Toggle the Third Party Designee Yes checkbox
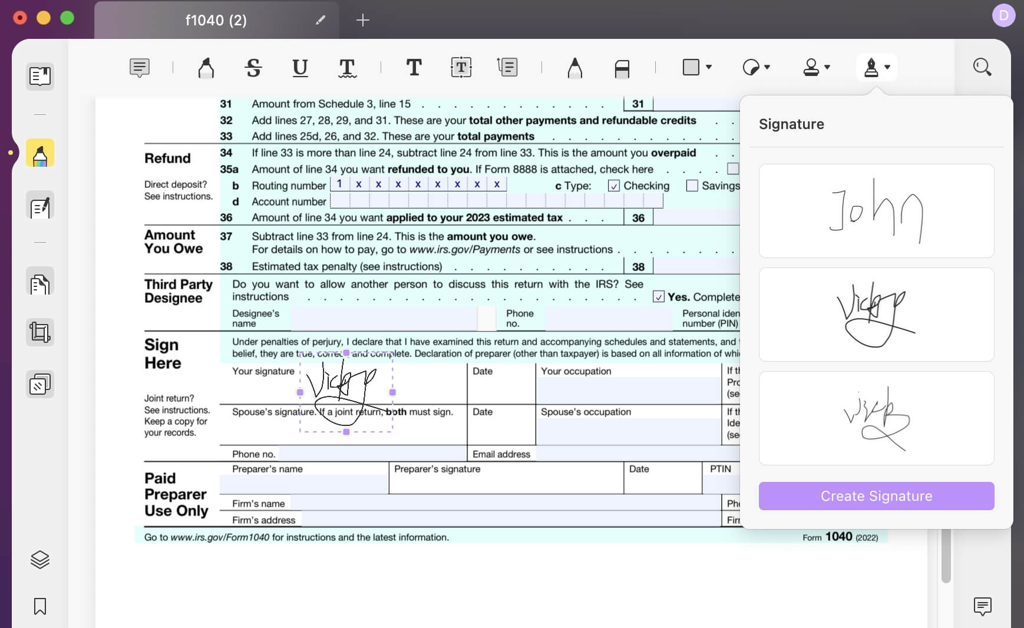This screenshot has width=1024, height=628. (659, 297)
